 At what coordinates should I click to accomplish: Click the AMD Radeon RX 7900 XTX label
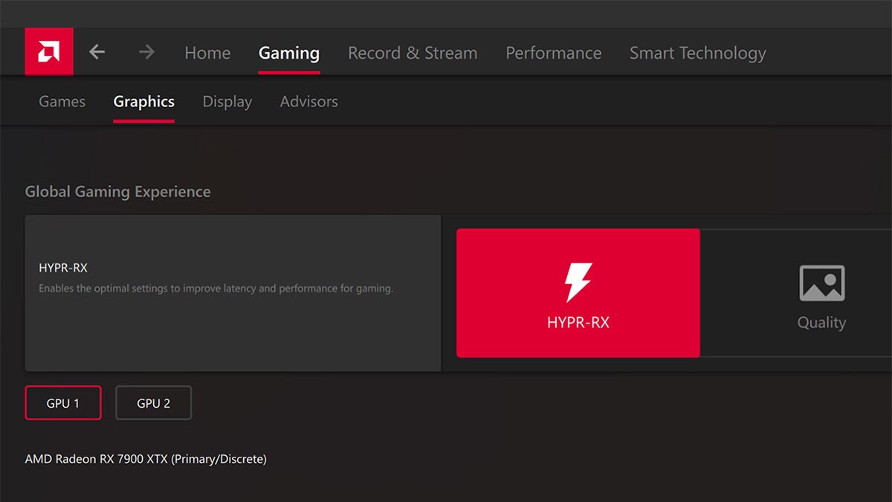(x=146, y=460)
